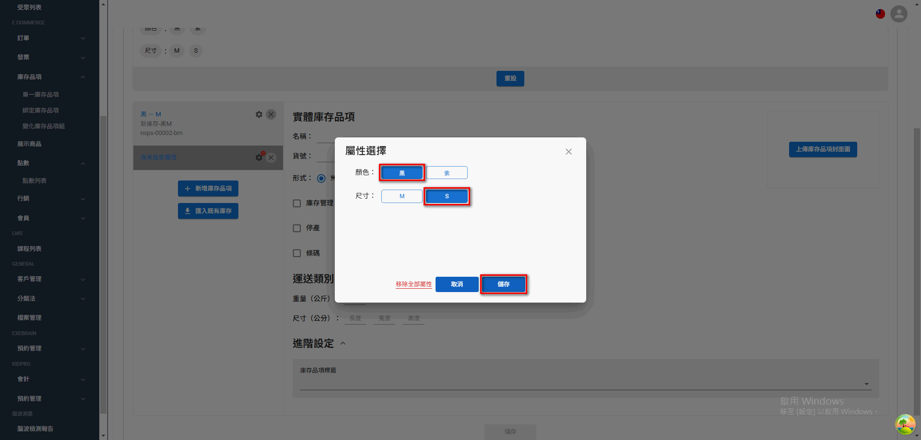Screen dimensions: 921x440
Task: Select color 黑 in the dialog
Action: (x=402, y=173)
